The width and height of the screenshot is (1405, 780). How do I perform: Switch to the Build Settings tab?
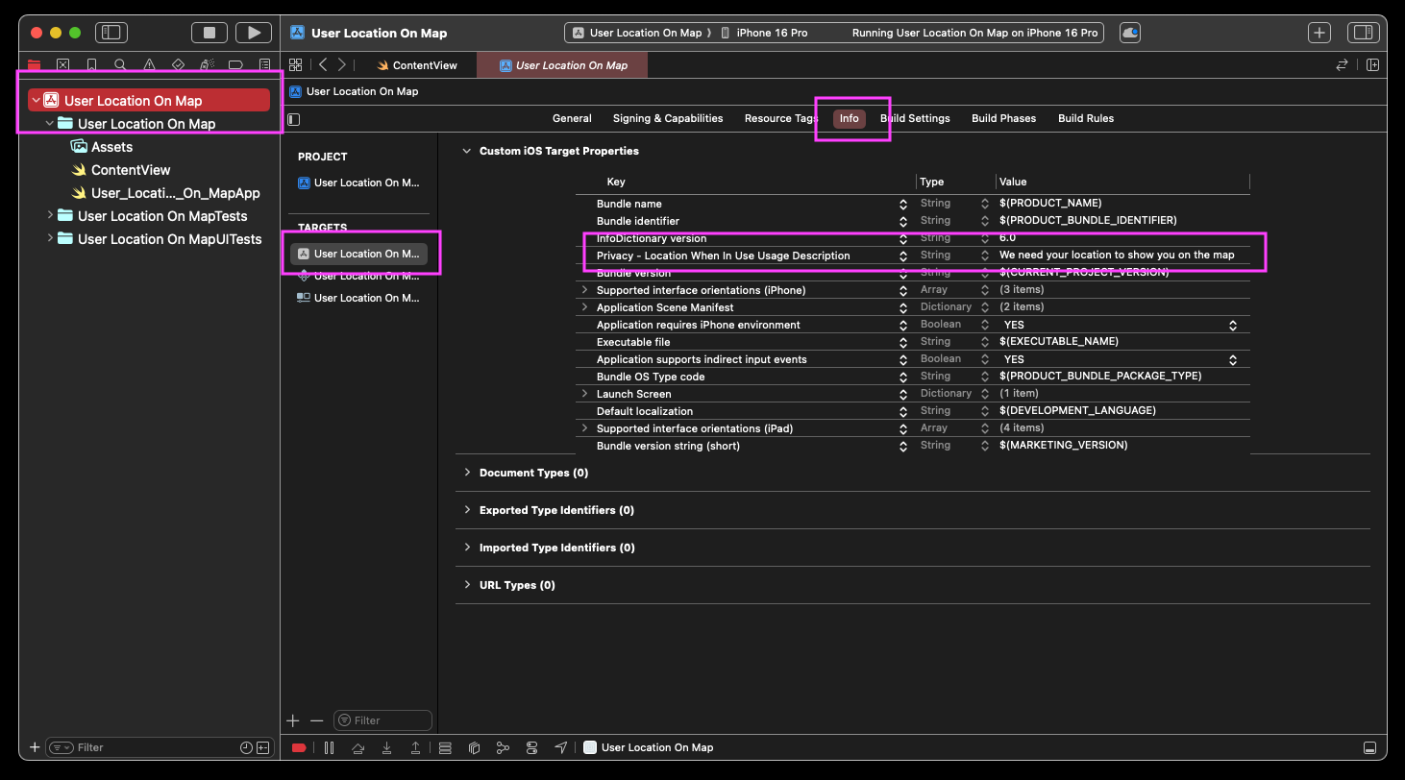[915, 118]
